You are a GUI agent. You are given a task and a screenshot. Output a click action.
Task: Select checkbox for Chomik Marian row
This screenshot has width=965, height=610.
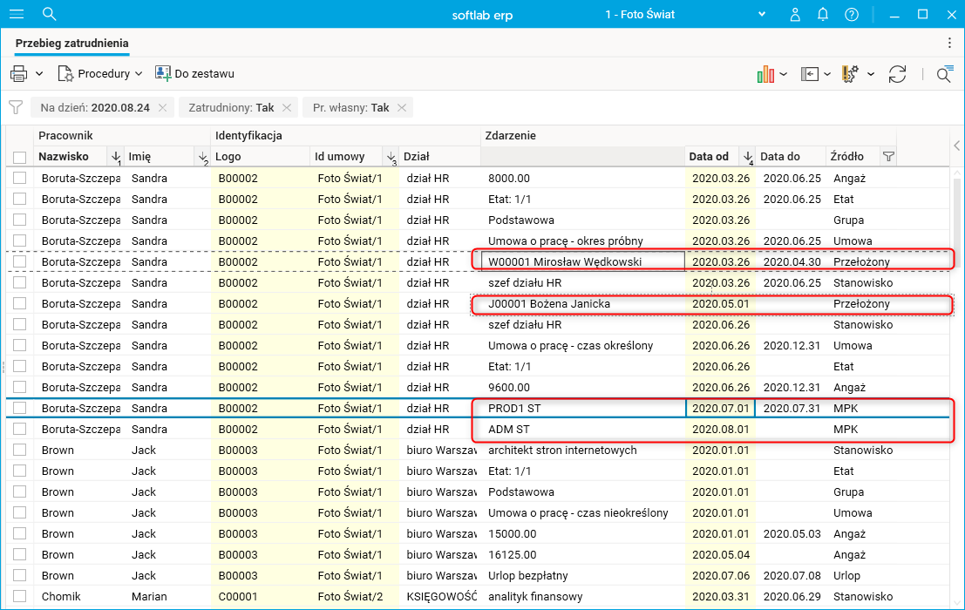click(19, 596)
